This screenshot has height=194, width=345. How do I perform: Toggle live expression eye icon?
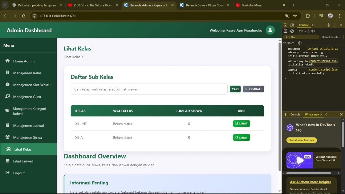pyautogui.click(x=312, y=31)
